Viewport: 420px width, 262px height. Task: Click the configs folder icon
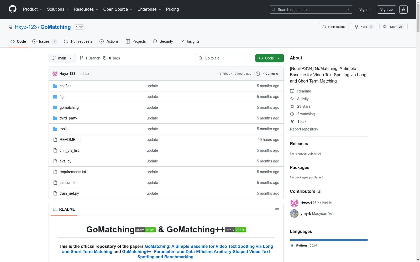55,86
